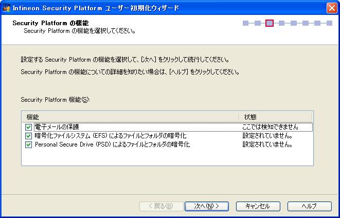This screenshot has width=340, height=218.
Task: Click the ここでは検知できません status cell
Action: click(270, 127)
